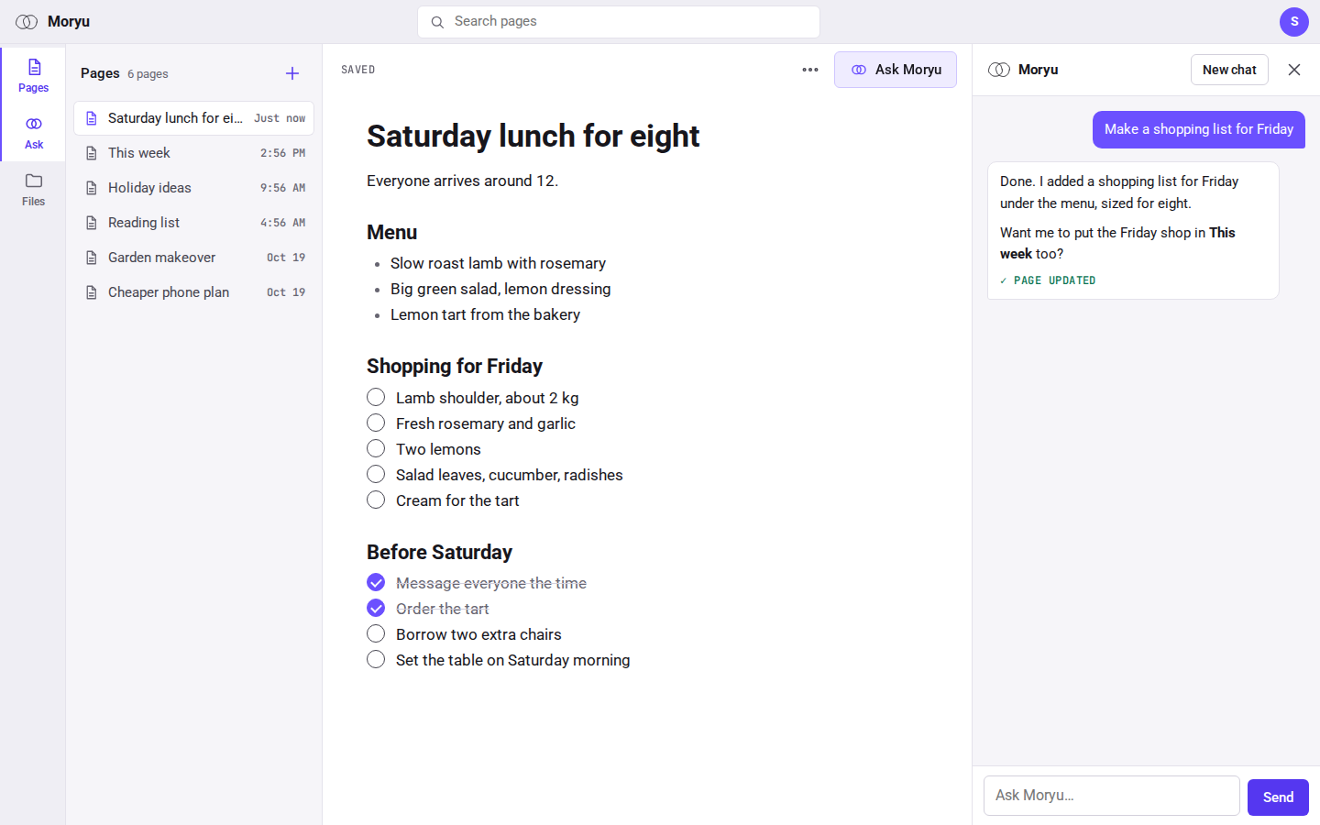Click the Ask Moryu message input
The height and width of the screenshot is (825, 1320).
1112,796
